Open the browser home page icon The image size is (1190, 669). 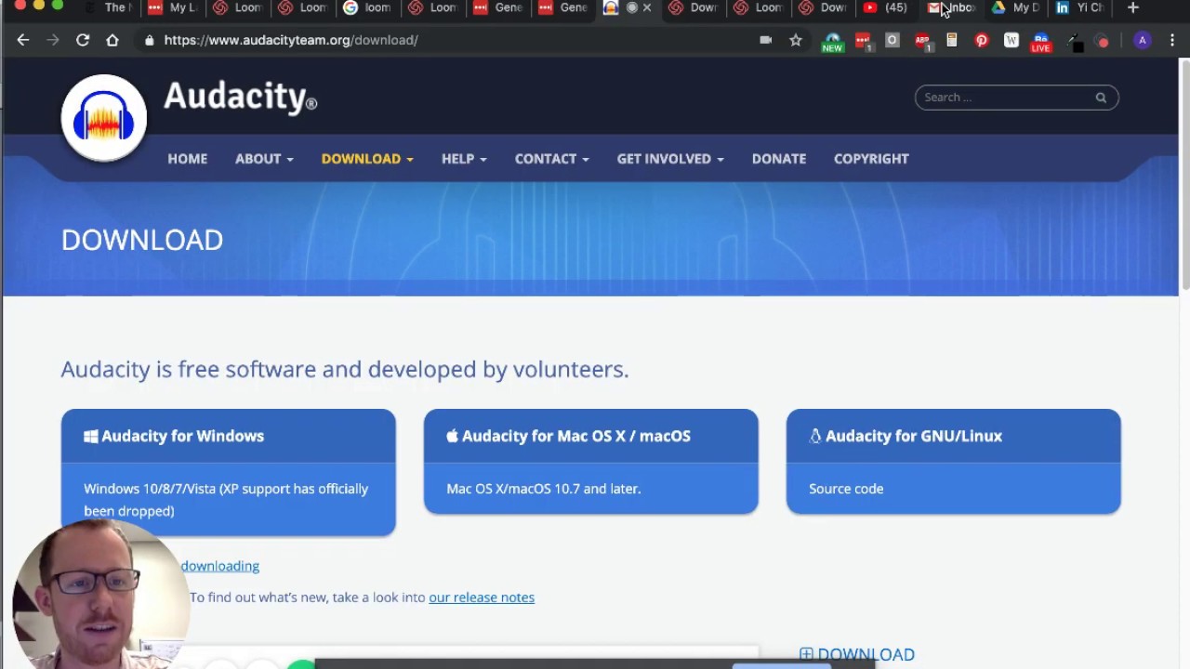(x=112, y=40)
